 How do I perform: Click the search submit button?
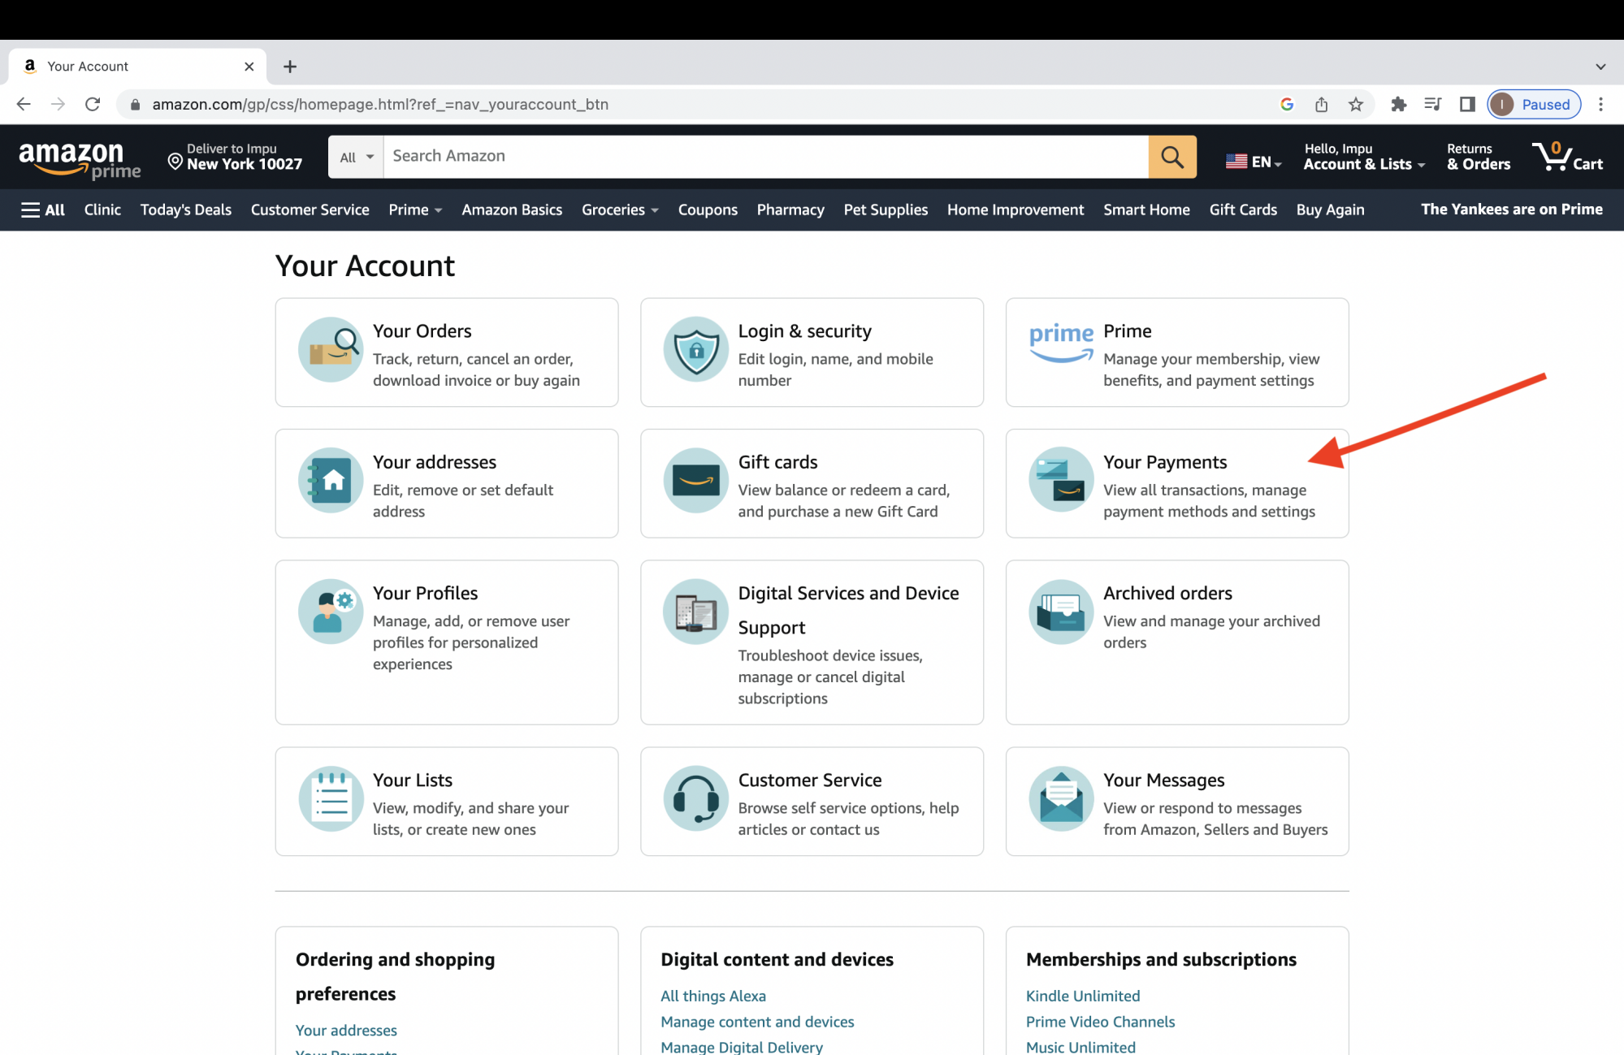click(x=1171, y=155)
